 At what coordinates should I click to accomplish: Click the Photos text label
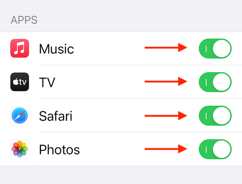click(x=59, y=149)
